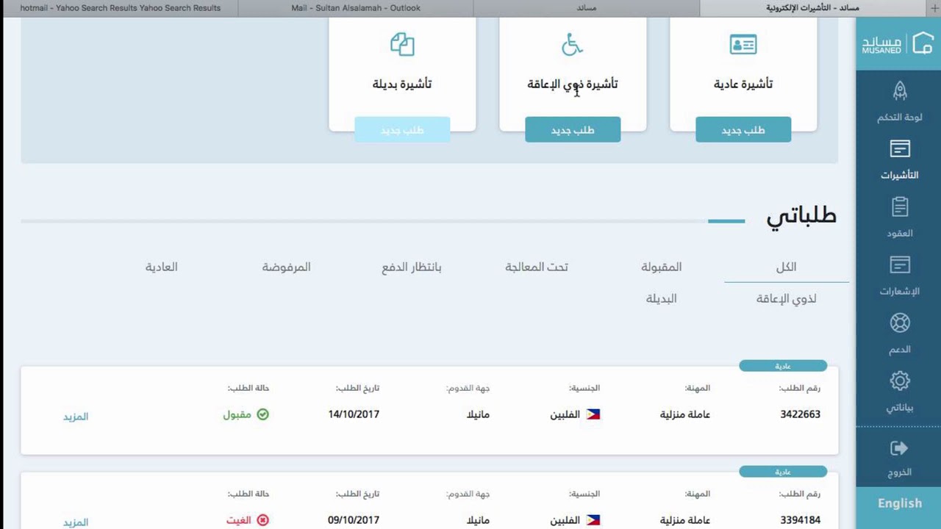Click عادية badge on request 3394184 card

(783, 472)
